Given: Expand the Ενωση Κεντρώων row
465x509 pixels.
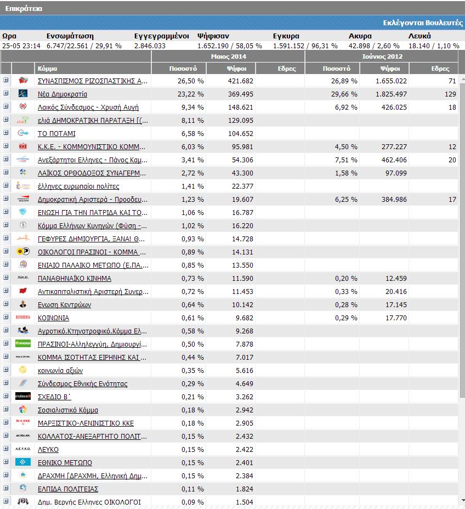Looking at the screenshot, I should click(6, 304).
